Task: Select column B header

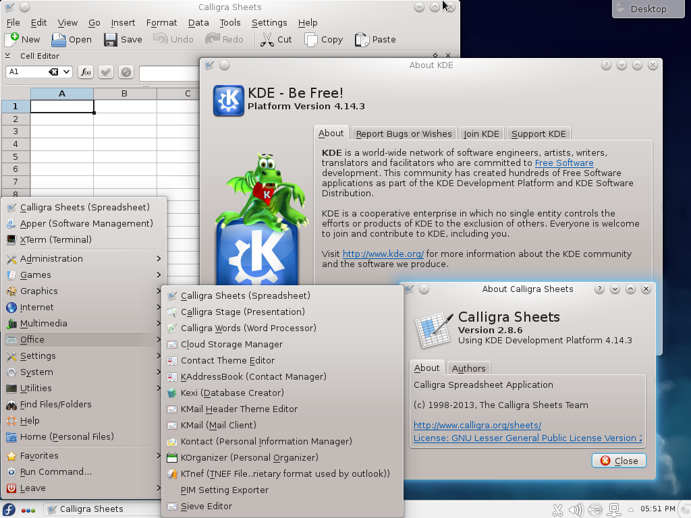Action: point(125,93)
